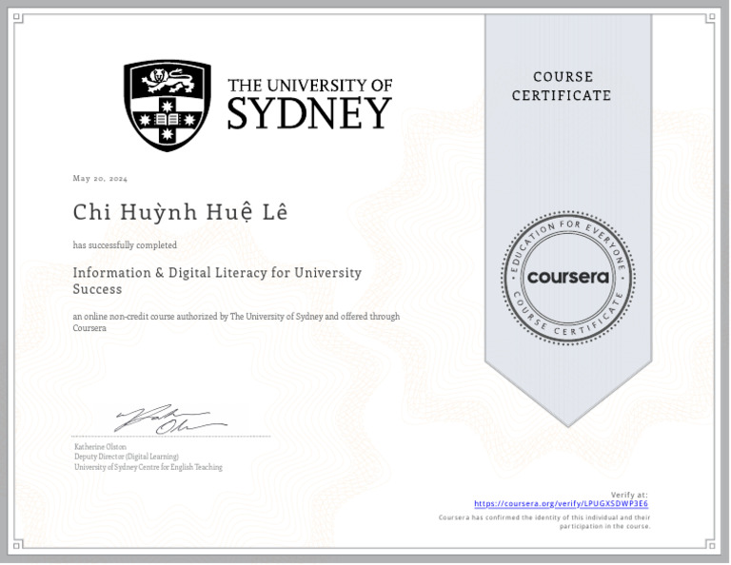The image size is (731, 565).
Task: Click the date May 20, 2024
Action: click(x=100, y=179)
